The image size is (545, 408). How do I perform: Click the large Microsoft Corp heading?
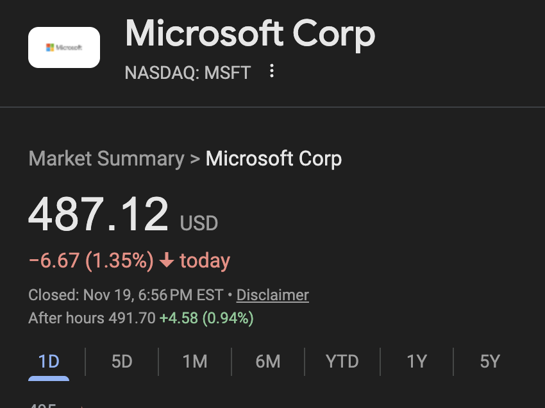pyautogui.click(x=250, y=33)
